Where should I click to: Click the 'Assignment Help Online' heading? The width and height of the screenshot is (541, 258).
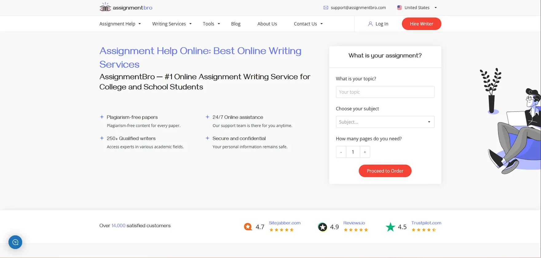coord(200,57)
